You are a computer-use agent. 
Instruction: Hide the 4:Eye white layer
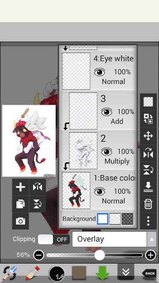(x=99, y=72)
